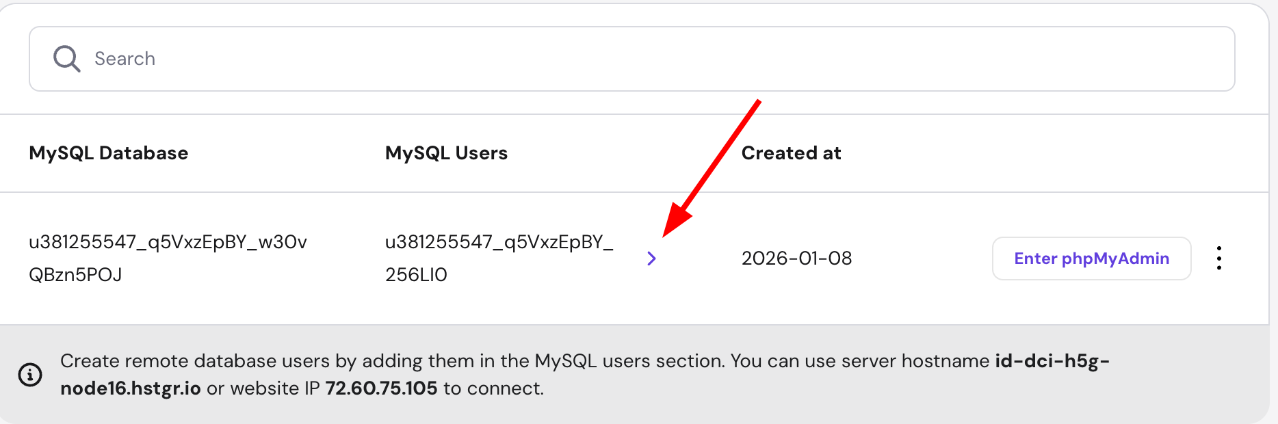Image resolution: width=1278 pixels, height=424 pixels.
Task: Click the server hostname id-dci-h5g-node16.hstgr.io
Action: (1051, 361)
